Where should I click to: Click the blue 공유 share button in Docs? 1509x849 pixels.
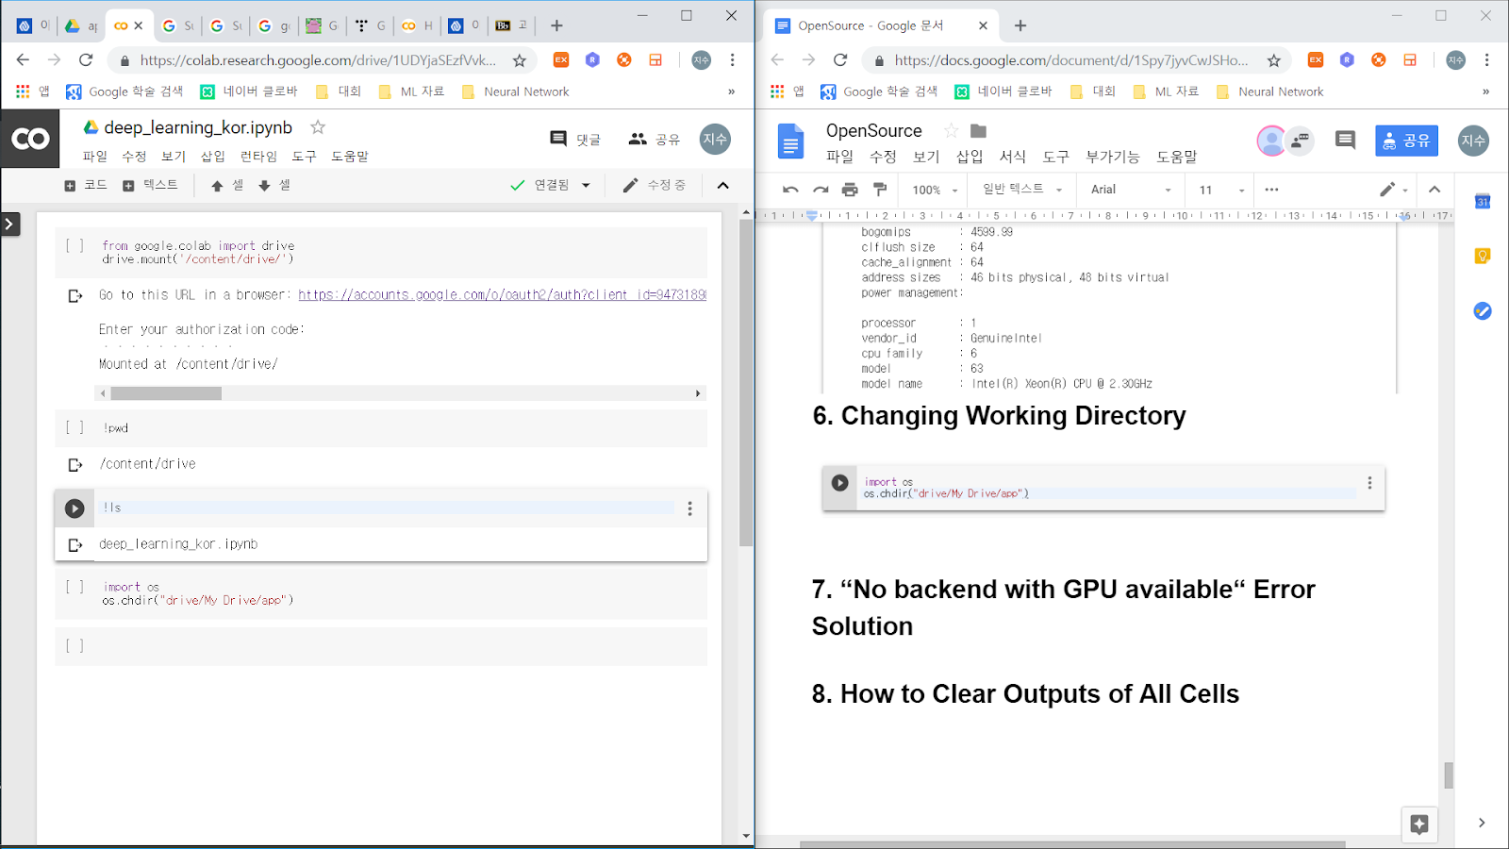pyautogui.click(x=1406, y=141)
